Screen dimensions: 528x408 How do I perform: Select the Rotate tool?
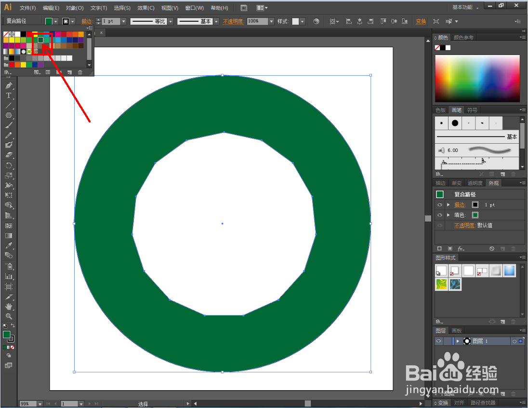(x=9, y=165)
